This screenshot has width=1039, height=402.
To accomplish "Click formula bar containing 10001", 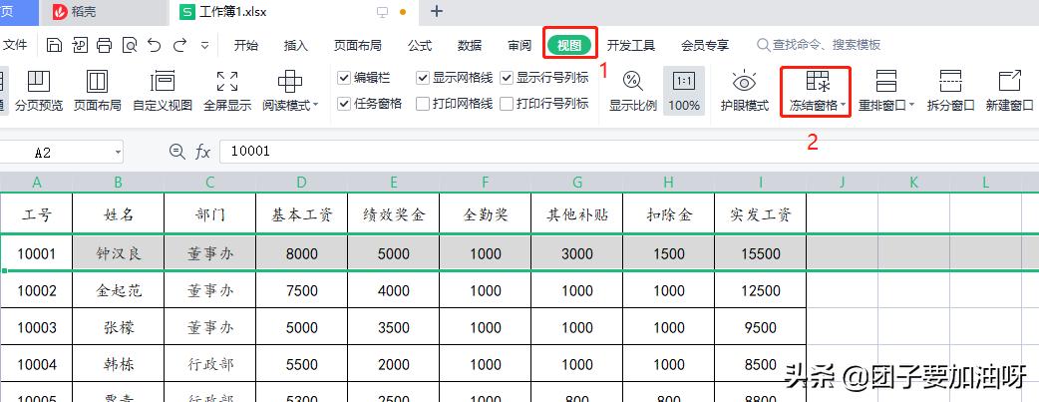I will click(629, 152).
